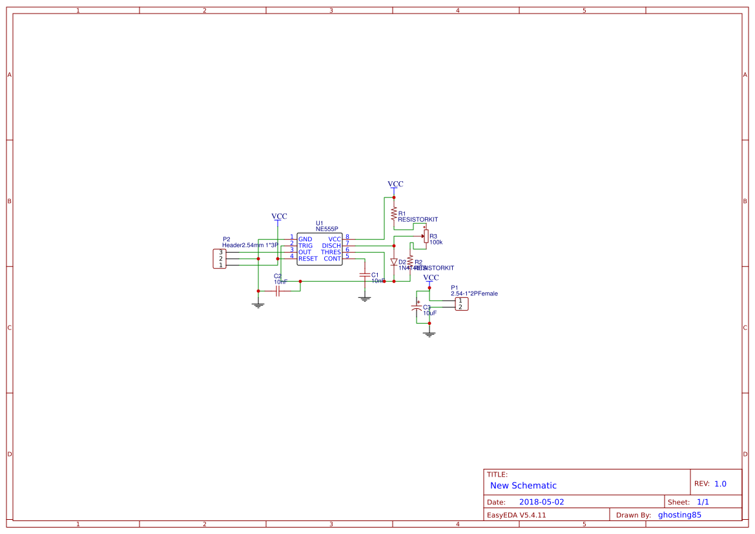Click the VCC symbol above the NE555P
The height and width of the screenshot is (534, 755).
(x=278, y=217)
